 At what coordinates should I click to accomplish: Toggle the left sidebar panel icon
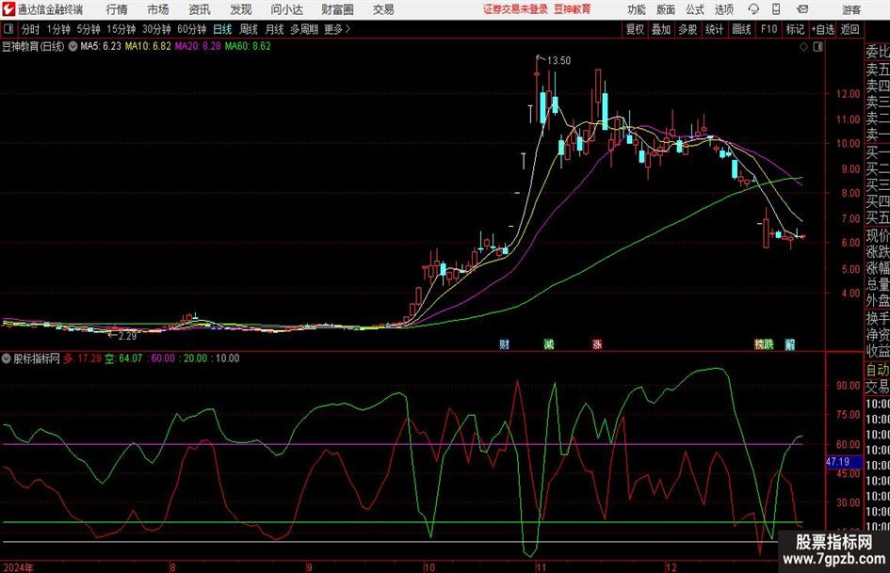(8, 29)
